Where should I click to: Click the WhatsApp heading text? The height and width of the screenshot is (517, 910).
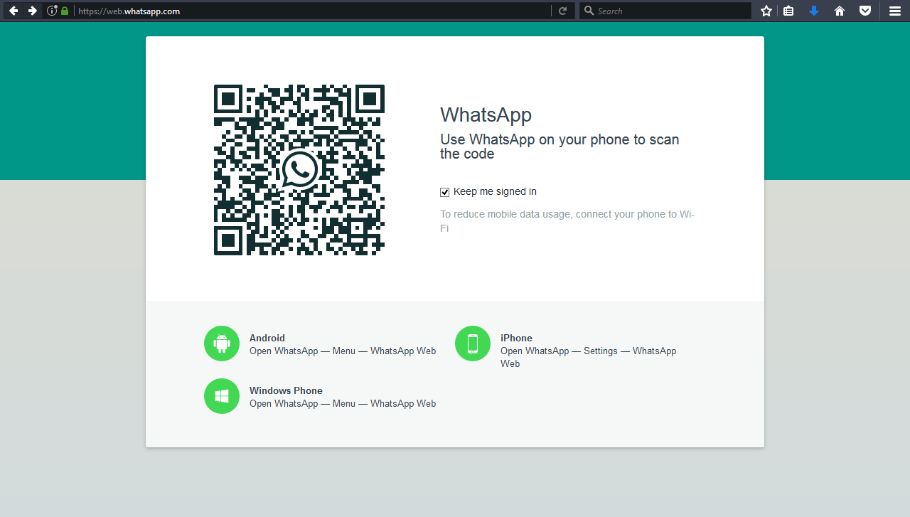pyautogui.click(x=486, y=114)
